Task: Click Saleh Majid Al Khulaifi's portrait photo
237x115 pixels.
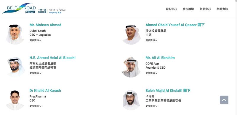Action: 131,100
